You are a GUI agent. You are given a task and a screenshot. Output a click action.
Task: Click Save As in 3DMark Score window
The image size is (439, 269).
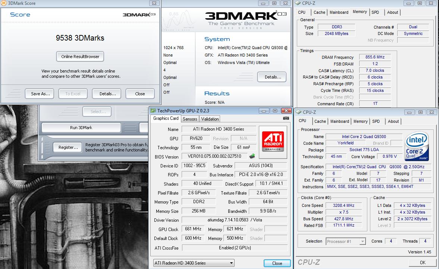(x=40, y=94)
